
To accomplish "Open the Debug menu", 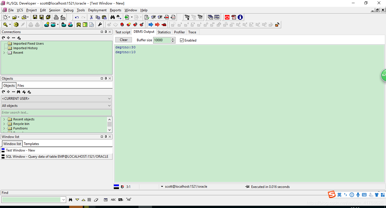I will coord(68,10).
